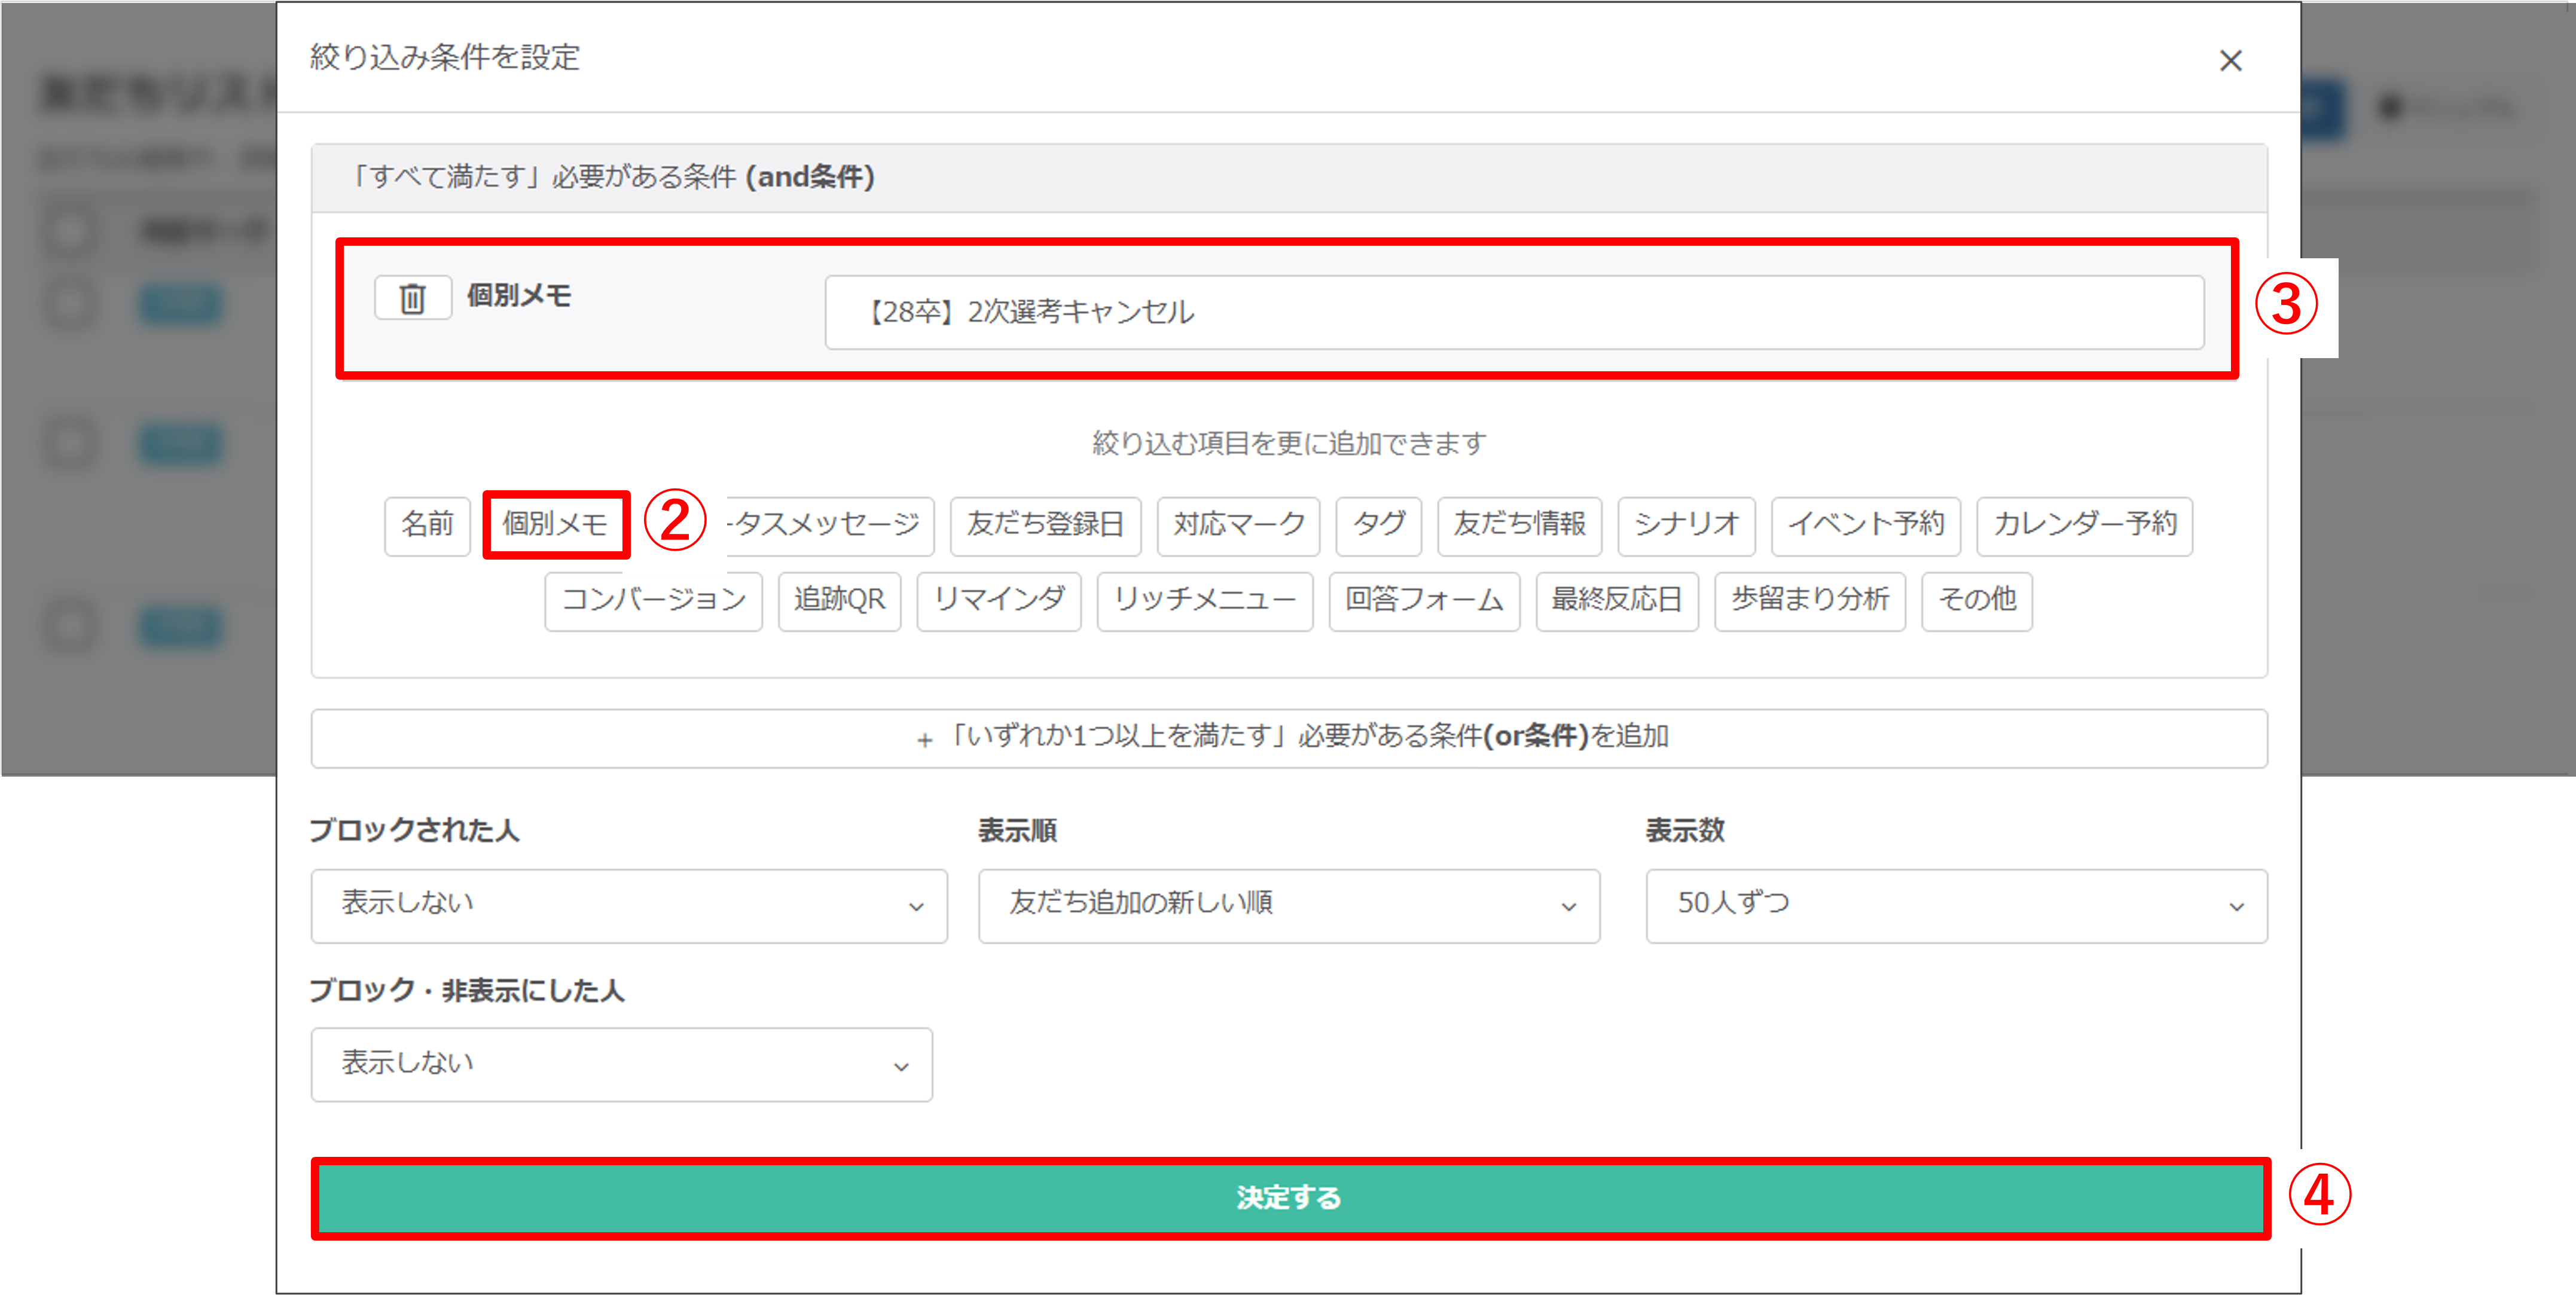Image resolution: width=2576 pixels, height=1295 pixels.
Task: Click the 個別メモ memo text field
Action: [1513, 313]
